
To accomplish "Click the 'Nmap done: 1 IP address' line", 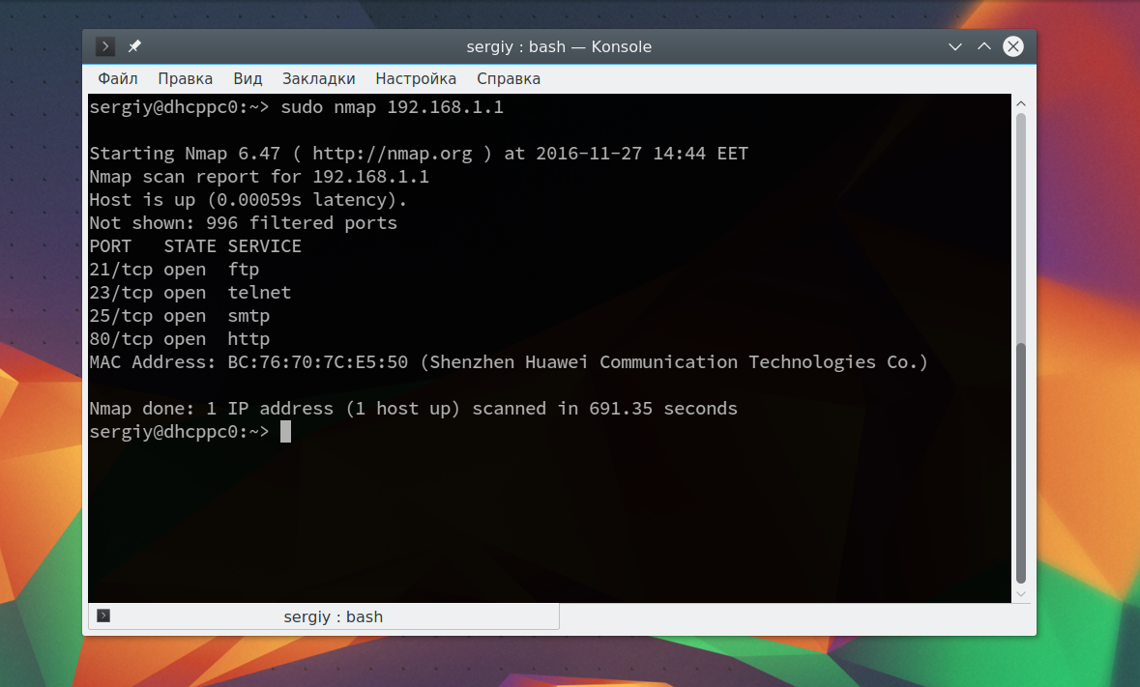I will pyautogui.click(x=413, y=409).
